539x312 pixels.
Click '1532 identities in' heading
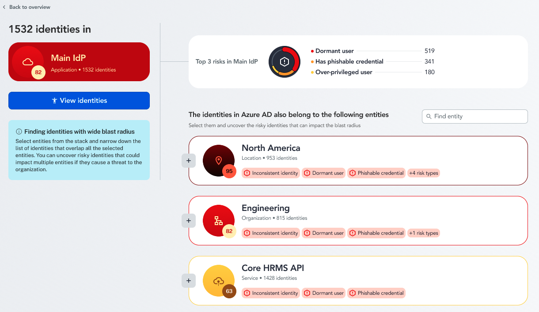tap(50, 29)
